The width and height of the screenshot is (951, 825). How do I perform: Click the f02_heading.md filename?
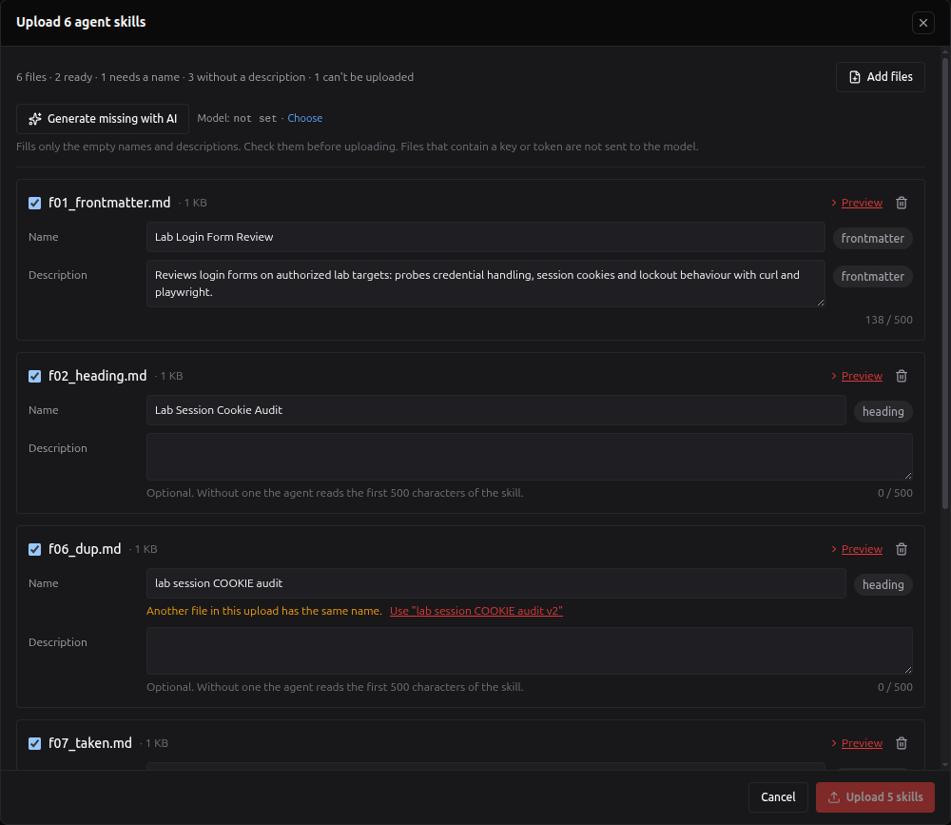click(x=97, y=376)
